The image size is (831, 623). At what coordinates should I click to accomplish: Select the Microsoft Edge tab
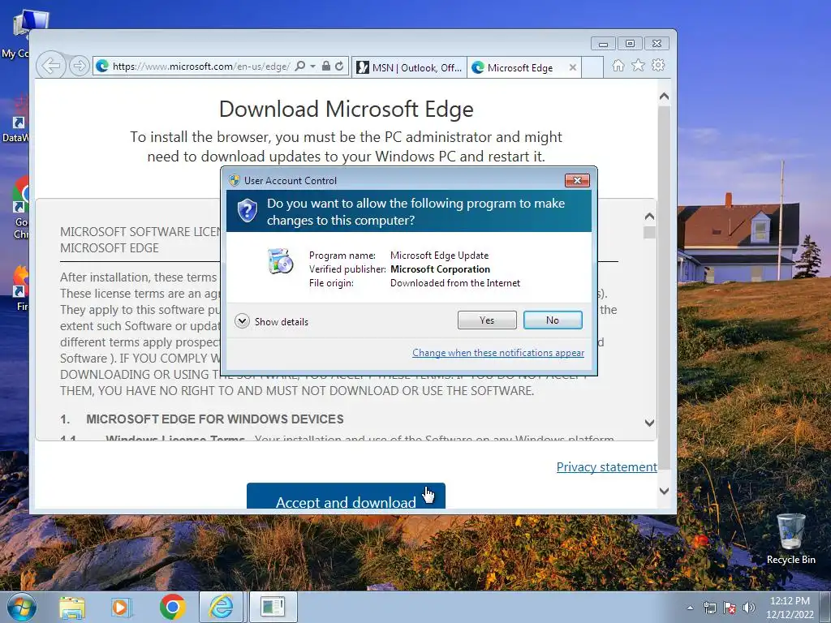tap(519, 68)
